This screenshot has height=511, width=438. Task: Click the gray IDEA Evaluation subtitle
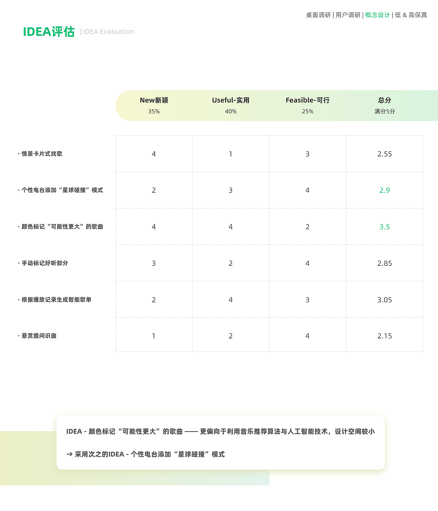pyautogui.click(x=108, y=32)
